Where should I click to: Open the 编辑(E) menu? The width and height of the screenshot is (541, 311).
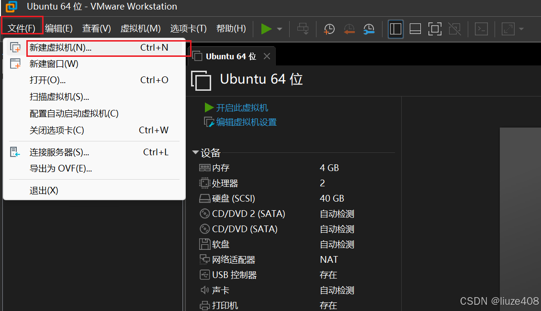pyautogui.click(x=59, y=28)
